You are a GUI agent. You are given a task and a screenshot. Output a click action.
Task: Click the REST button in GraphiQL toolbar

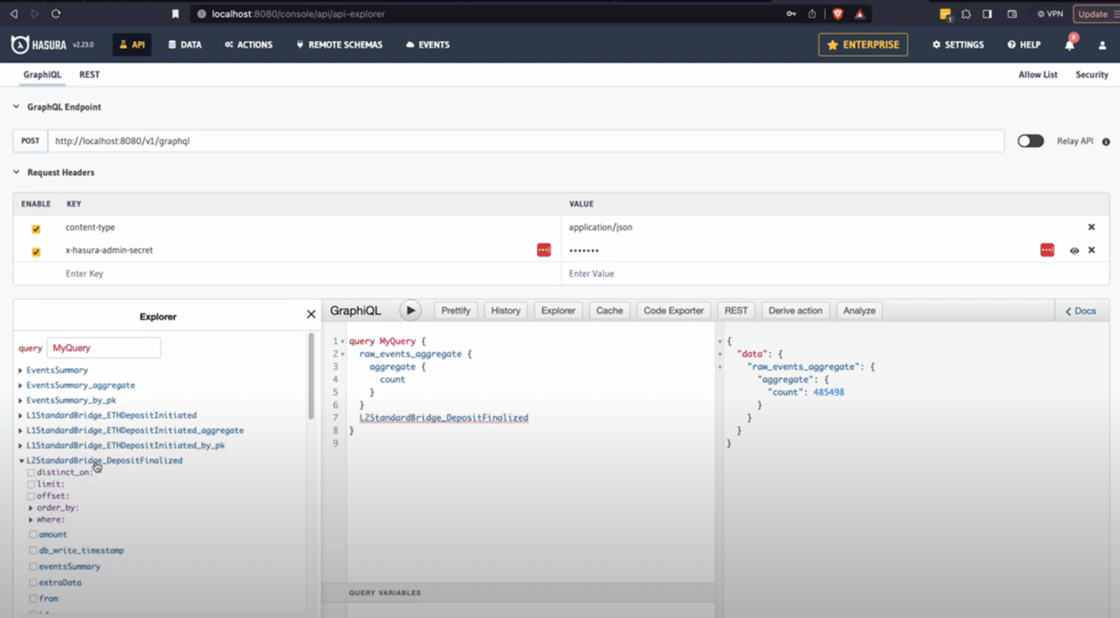(x=736, y=310)
